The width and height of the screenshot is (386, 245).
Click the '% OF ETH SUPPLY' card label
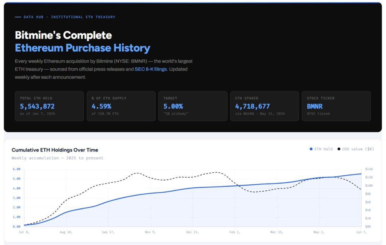click(109, 98)
